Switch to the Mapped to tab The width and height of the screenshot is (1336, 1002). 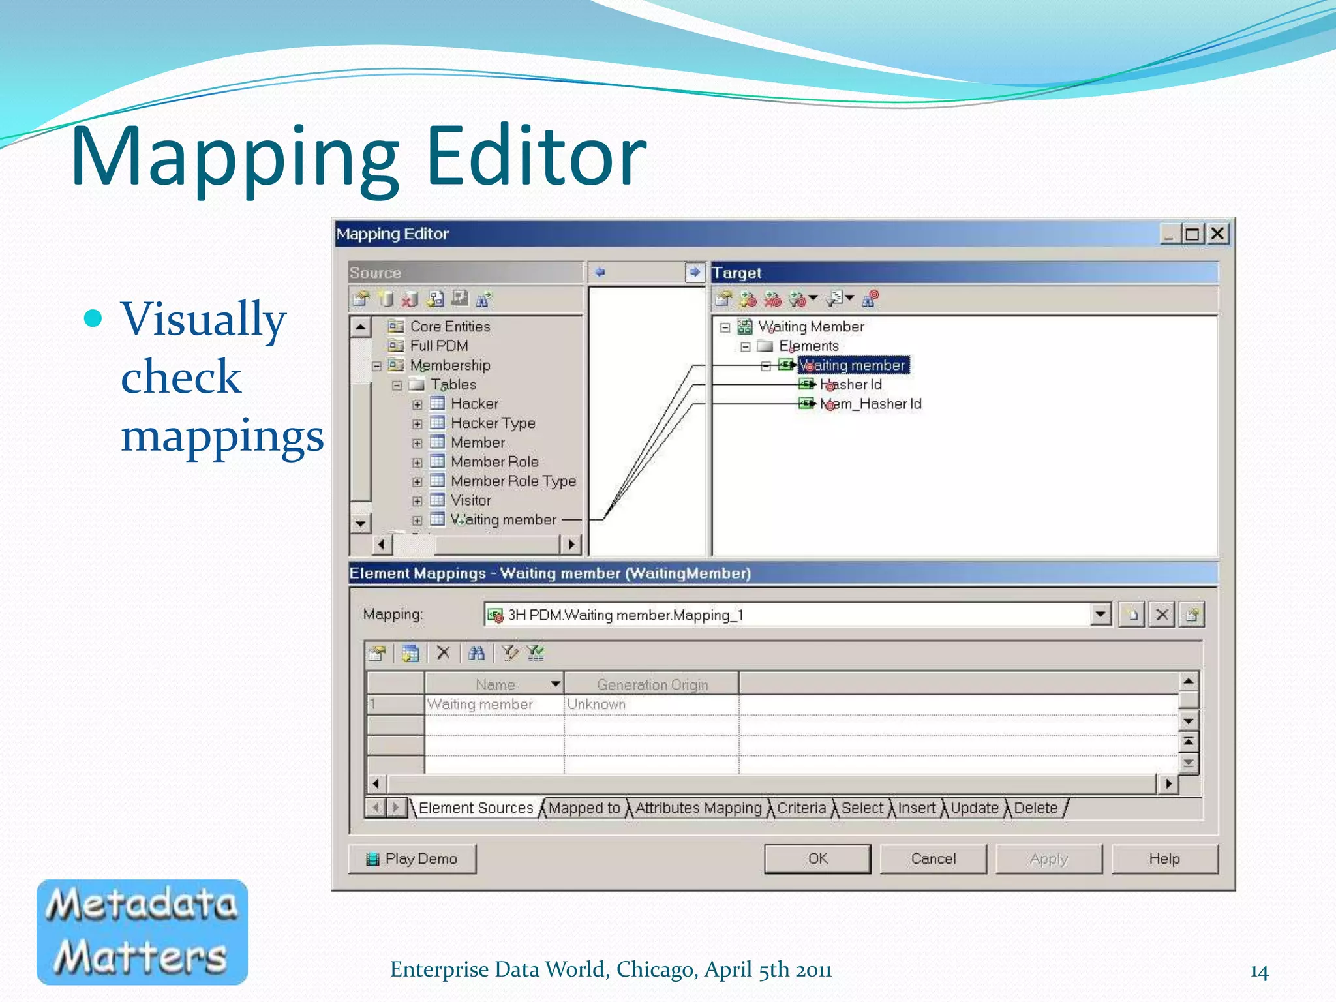[584, 808]
